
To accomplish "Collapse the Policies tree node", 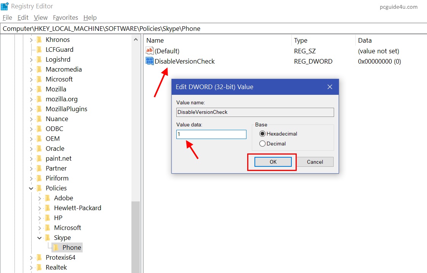I will (x=31, y=188).
